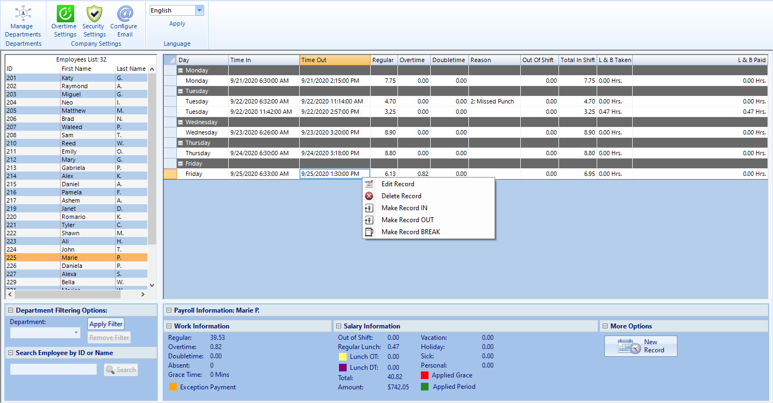773x403 pixels.
Task: Collapse the Work Information section
Action: (169, 326)
